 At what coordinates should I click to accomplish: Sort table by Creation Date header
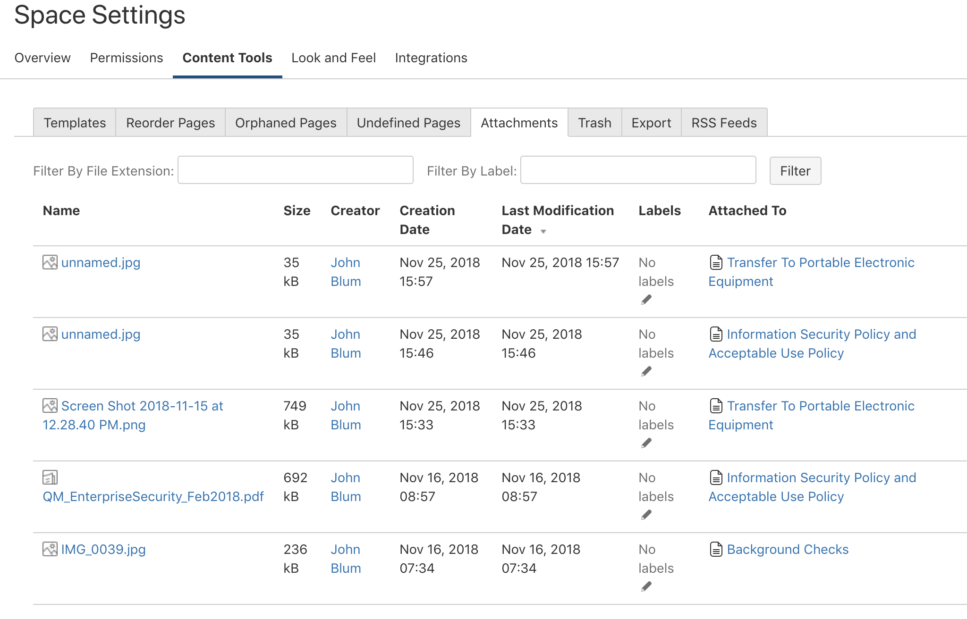pyautogui.click(x=427, y=220)
